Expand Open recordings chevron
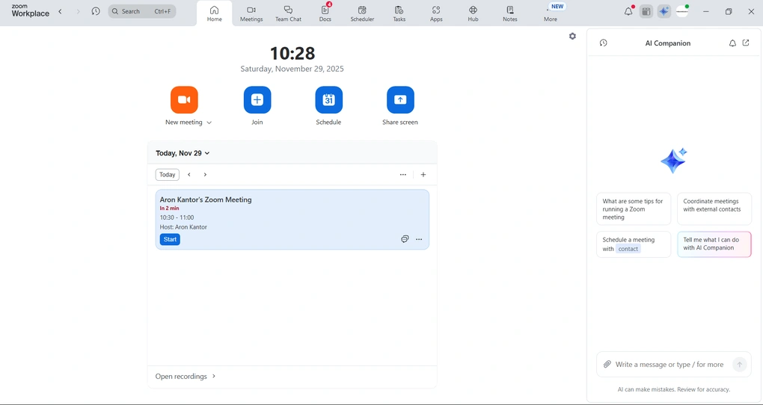 click(x=214, y=377)
